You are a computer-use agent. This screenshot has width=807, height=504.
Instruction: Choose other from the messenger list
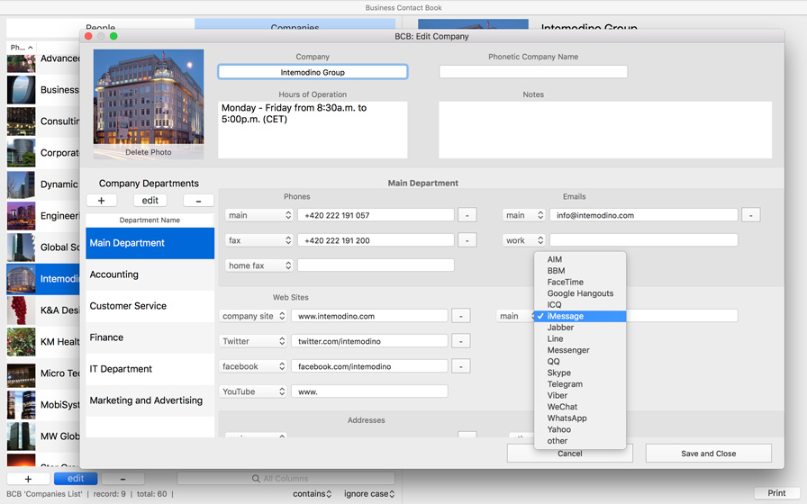(580, 441)
